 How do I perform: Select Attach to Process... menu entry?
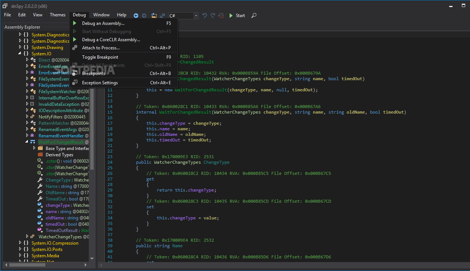[124, 48]
